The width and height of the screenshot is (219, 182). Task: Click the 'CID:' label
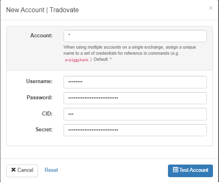tap(47, 113)
